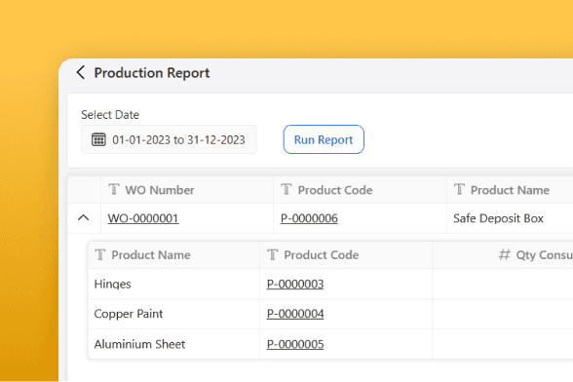
Task: Collapse the WO-0000001 row
Action: click(84, 218)
